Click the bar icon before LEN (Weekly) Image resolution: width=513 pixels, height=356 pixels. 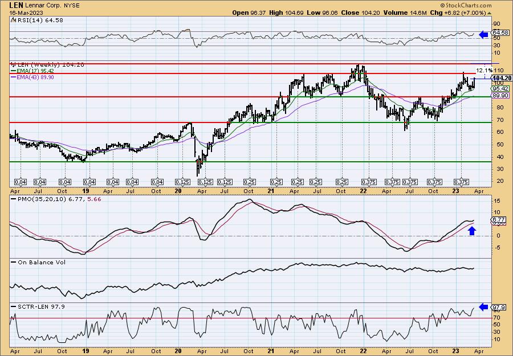tap(13, 64)
